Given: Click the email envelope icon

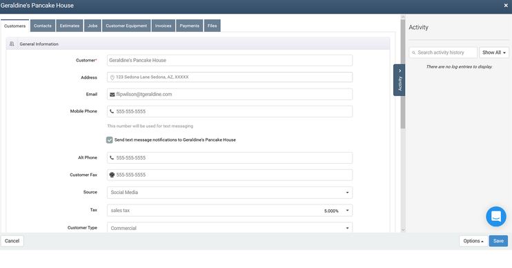Looking at the screenshot, I should coord(112,95).
